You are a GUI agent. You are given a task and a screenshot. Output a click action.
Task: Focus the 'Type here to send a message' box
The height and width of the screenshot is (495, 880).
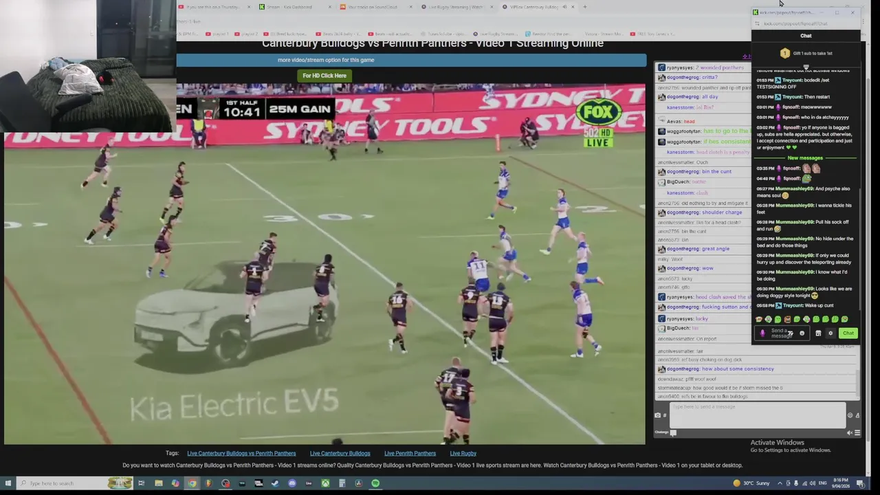point(758,415)
